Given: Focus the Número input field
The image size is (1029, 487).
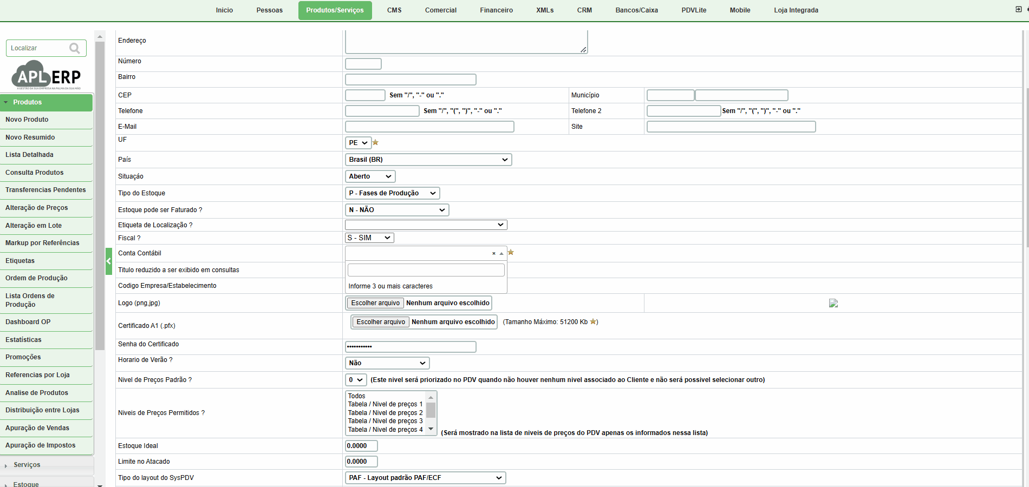Looking at the screenshot, I should tap(363, 64).
